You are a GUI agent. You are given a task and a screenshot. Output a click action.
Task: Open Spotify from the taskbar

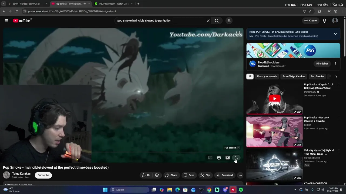click(241, 190)
